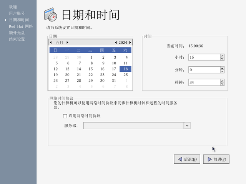Viewport: 246px width, 184px height.
Task: Click the next year arrow beside 2024
Action: pyautogui.click(x=130, y=43)
